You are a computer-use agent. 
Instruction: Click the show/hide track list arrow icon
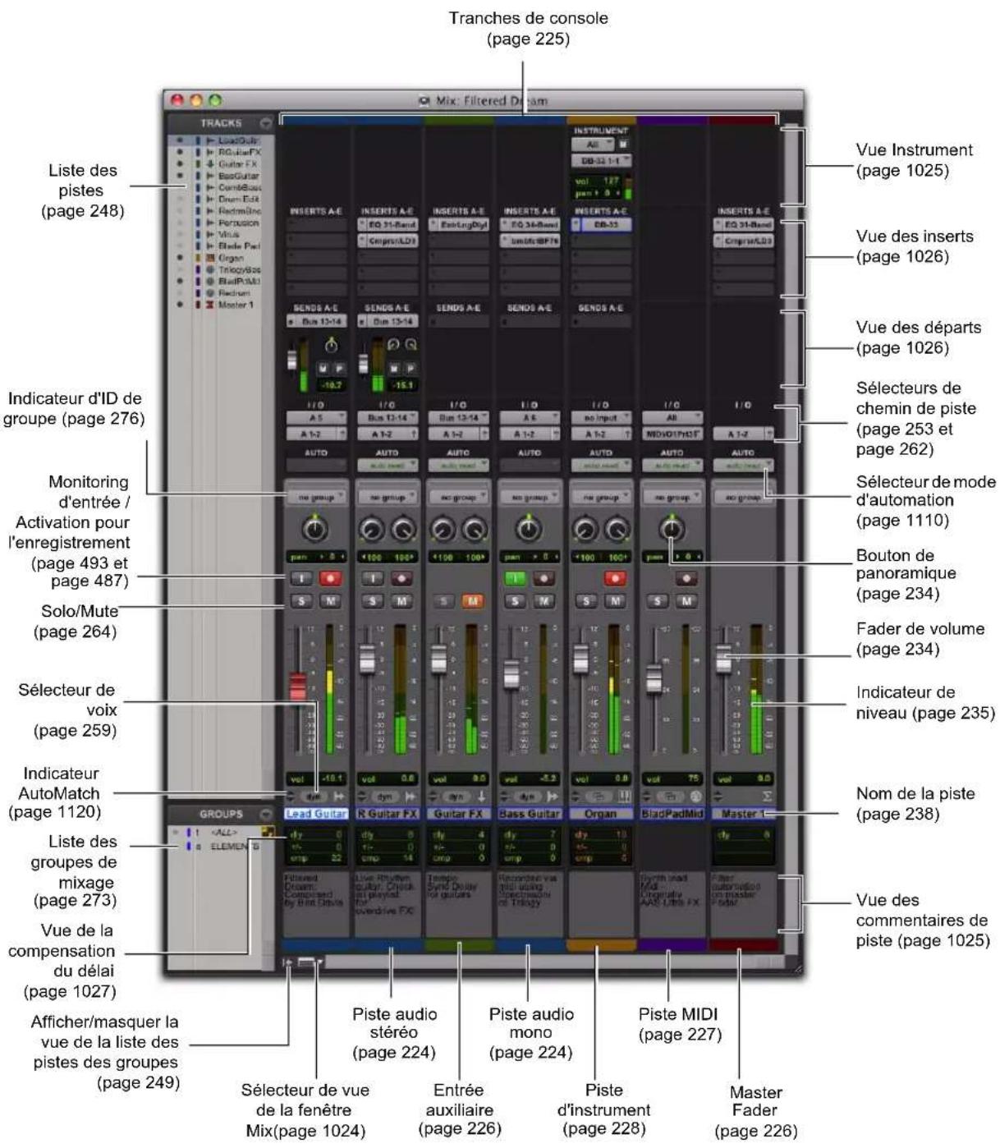pos(287,962)
